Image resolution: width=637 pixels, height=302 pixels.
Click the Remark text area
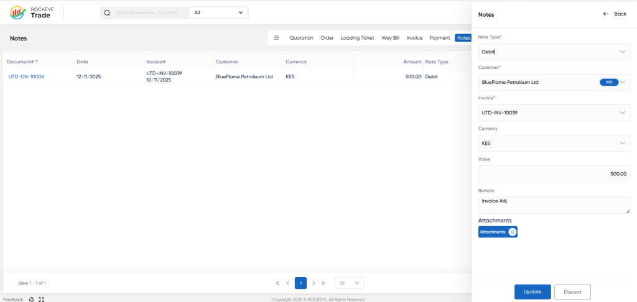[554, 206]
